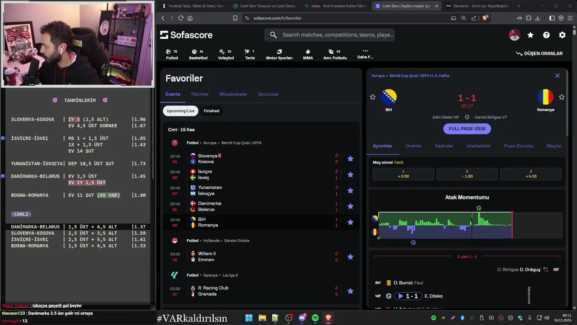577x325 pixels.
Task: Play the E. Džeko 1 - 1 goal video
Action: point(408,296)
